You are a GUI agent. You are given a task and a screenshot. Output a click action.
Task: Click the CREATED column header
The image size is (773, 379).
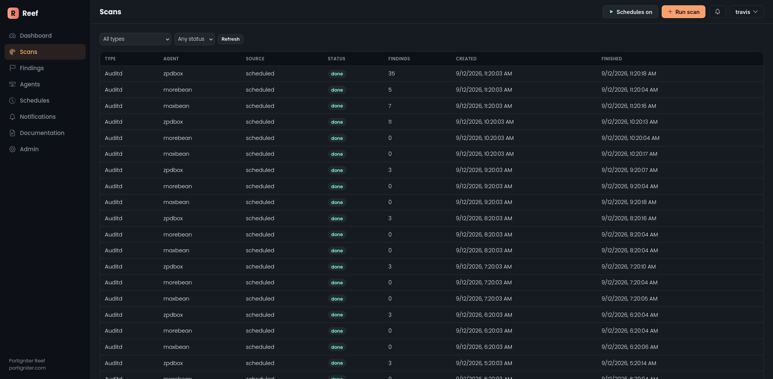tap(466, 59)
